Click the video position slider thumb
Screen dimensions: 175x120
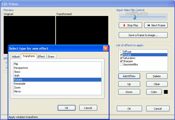135,17
